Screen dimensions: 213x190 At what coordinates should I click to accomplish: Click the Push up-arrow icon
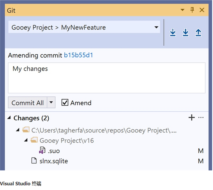pyautogui.click(x=198, y=32)
